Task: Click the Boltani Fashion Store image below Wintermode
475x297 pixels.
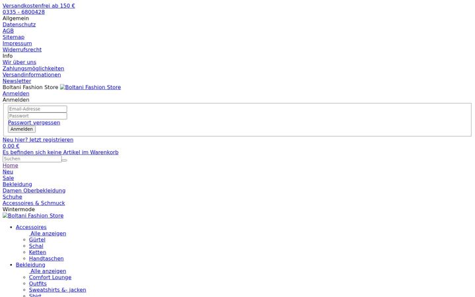Action: point(33,216)
